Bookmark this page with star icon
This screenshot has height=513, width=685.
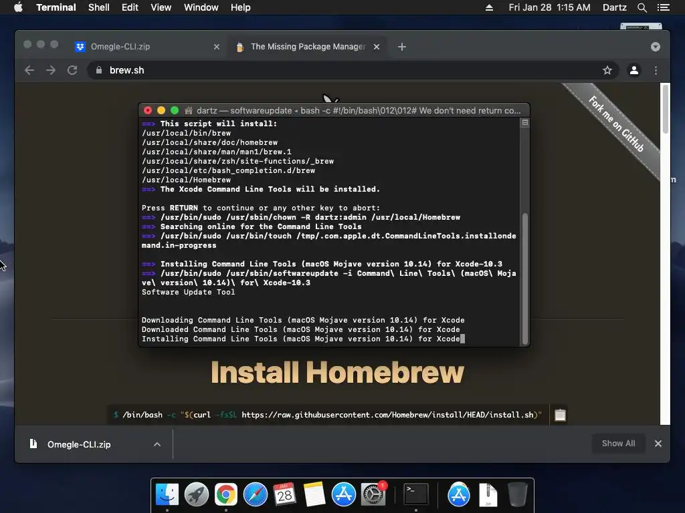tap(607, 70)
